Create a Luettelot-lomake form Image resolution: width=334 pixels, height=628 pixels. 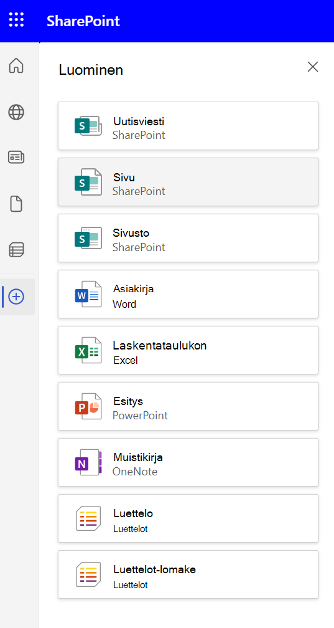pyautogui.click(x=188, y=574)
